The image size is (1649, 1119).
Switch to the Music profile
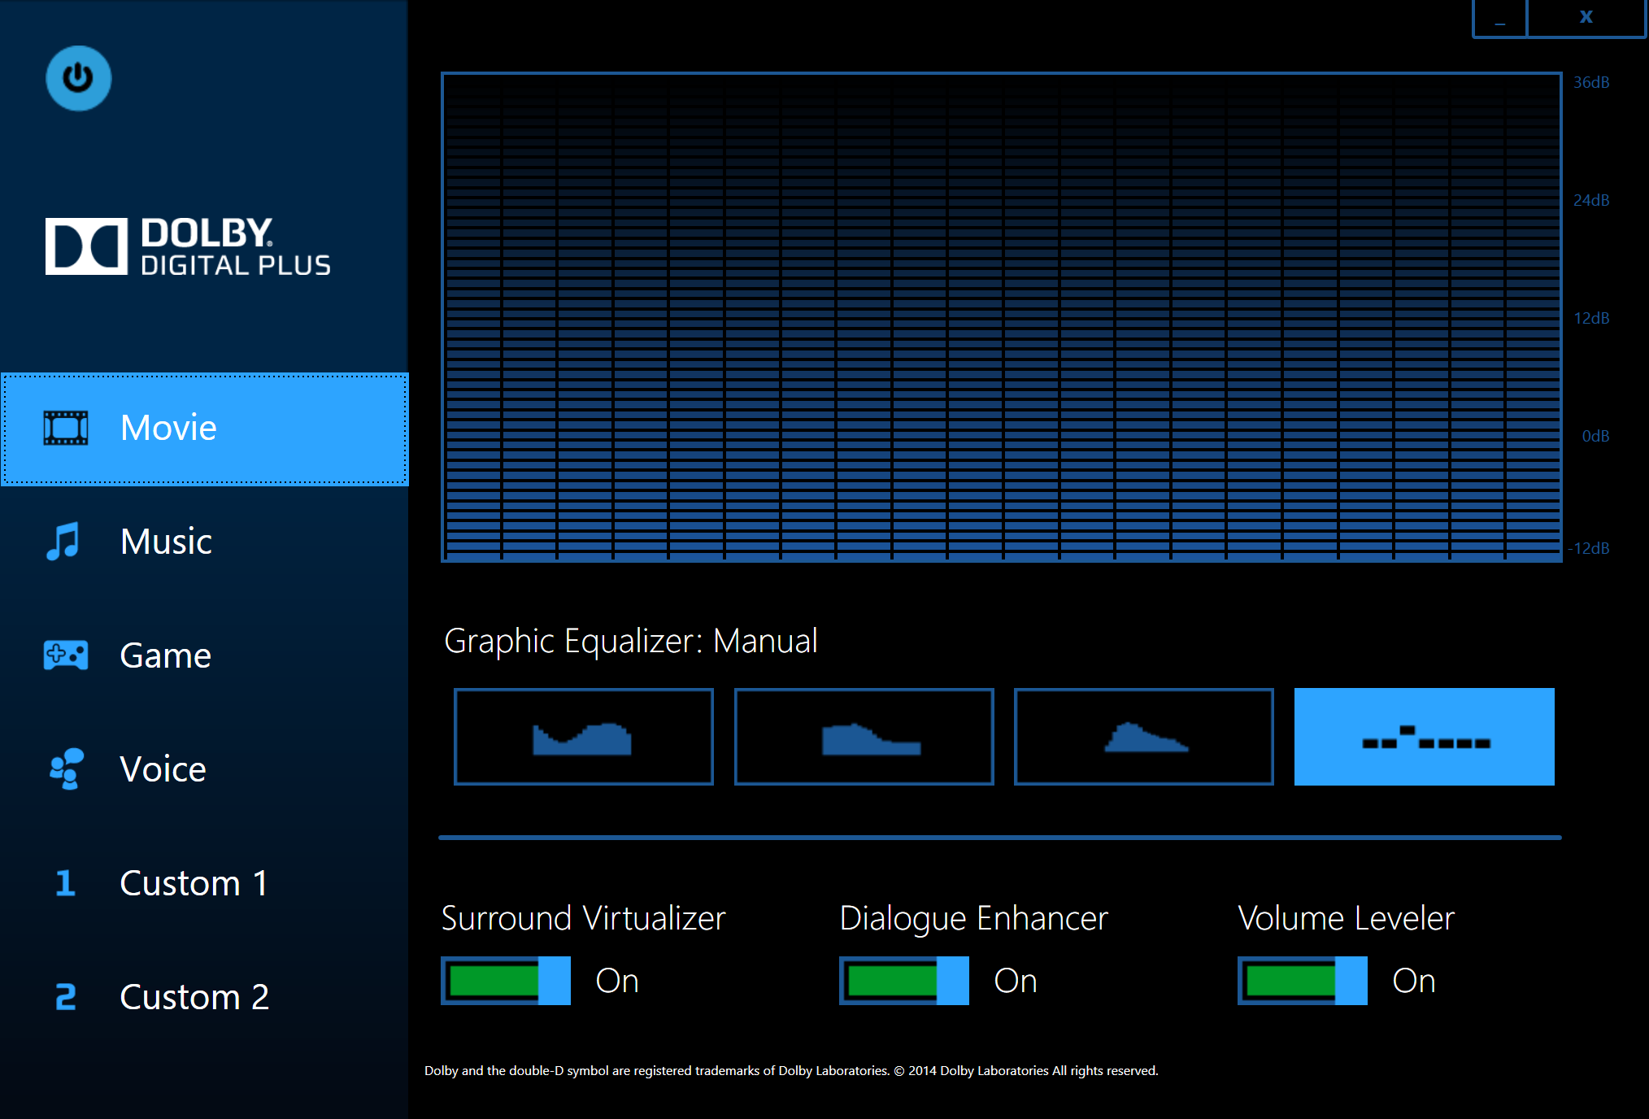(x=205, y=542)
